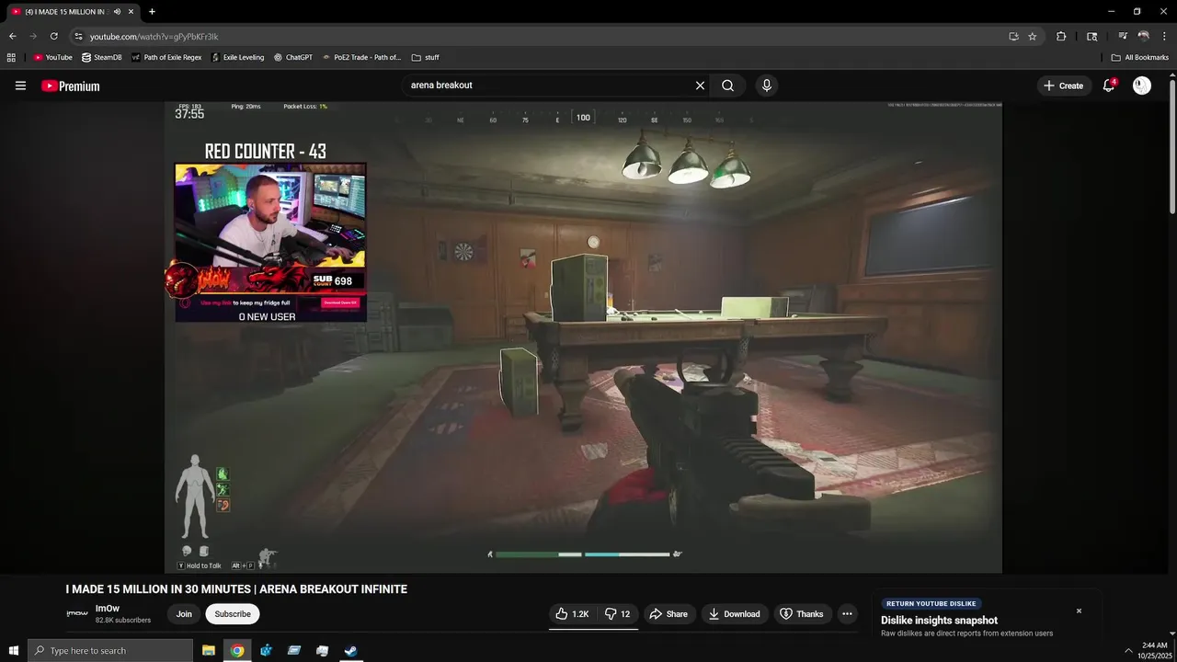The height and width of the screenshot is (662, 1177).
Task: Open ChatGPT bookmark
Action: click(293, 57)
